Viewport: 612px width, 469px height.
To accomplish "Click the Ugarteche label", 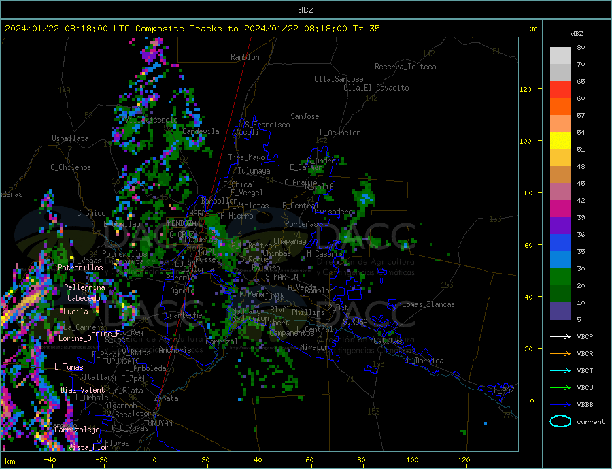I will point(184,315).
